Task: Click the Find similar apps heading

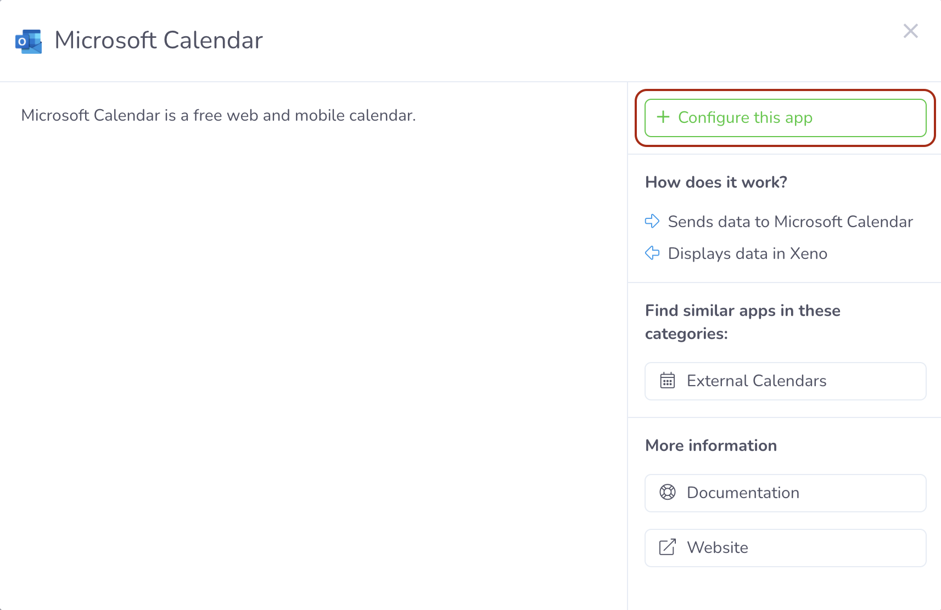Action: pos(743,322)
